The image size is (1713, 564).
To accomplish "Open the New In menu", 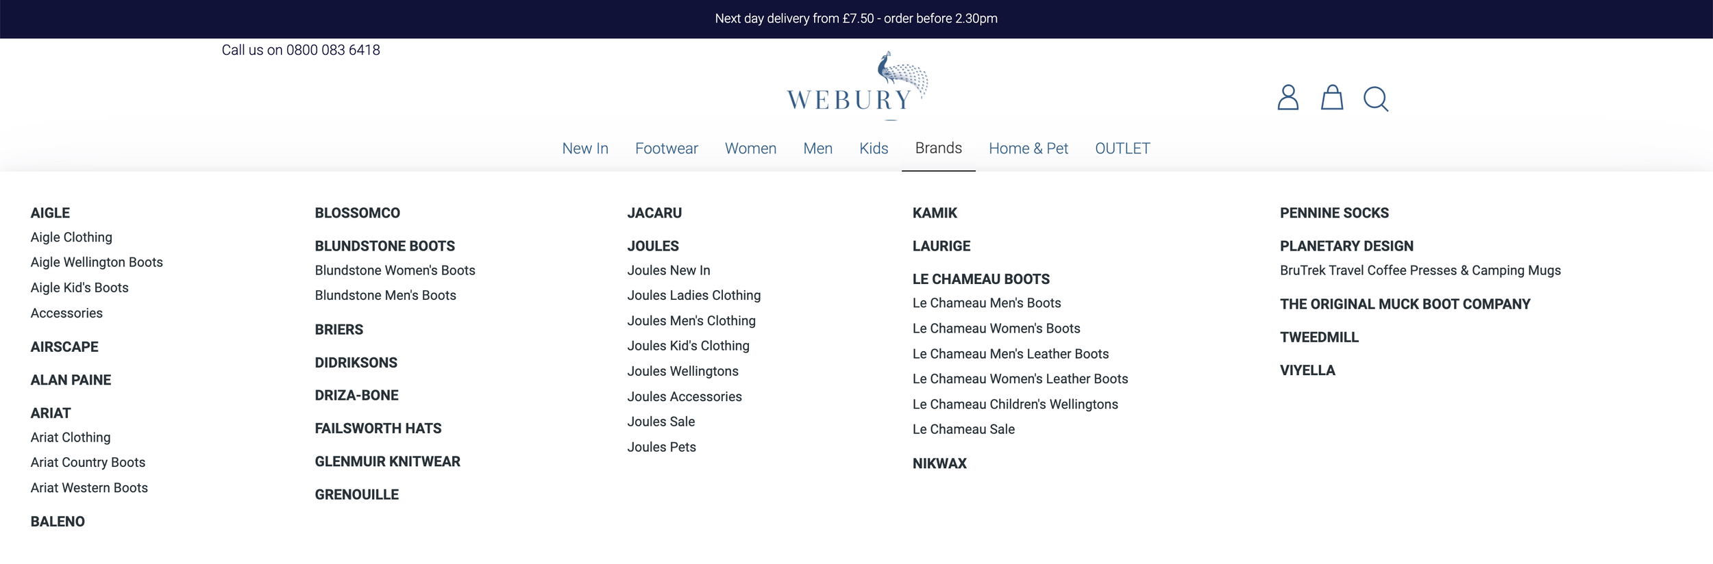I will click(585, 149).
